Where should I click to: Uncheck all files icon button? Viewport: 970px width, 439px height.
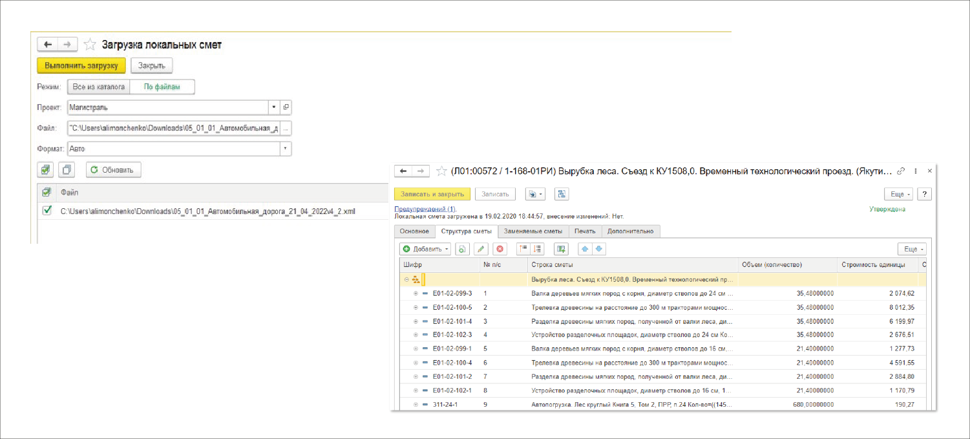[67, 170]
